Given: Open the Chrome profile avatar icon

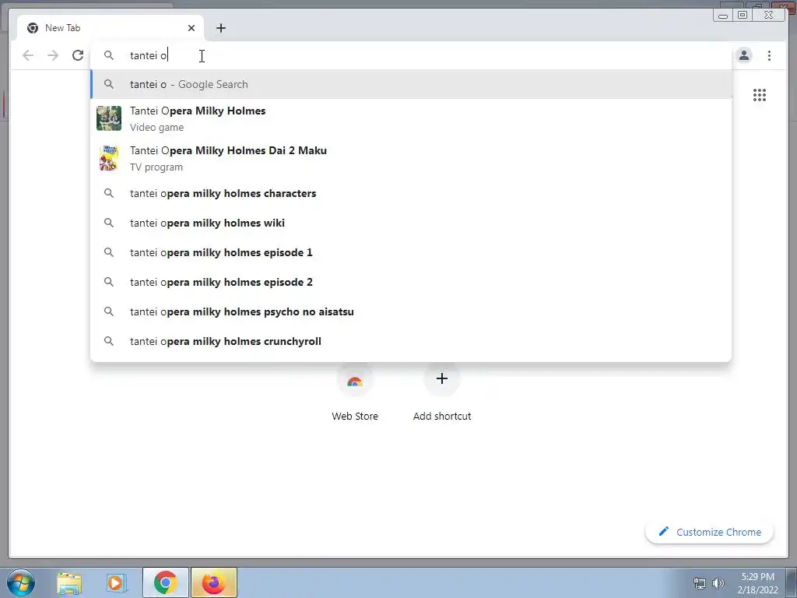Looking at the screenshot, I should coord(743,55).
